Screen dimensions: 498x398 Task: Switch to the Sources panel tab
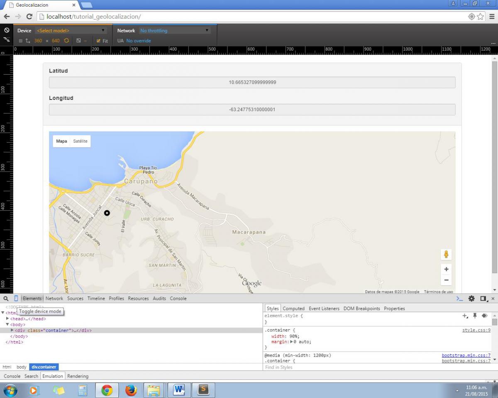(x=75, y=298)
